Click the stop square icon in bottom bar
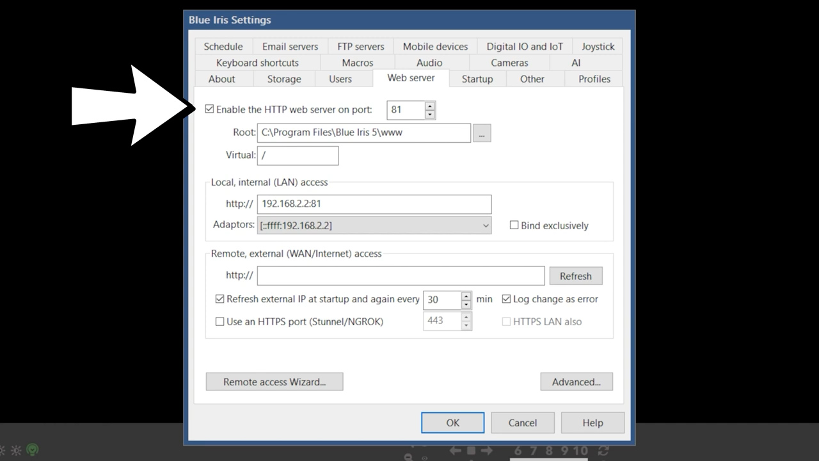The image size is (819, 461). pyautogui.click(x=472, y=451)
